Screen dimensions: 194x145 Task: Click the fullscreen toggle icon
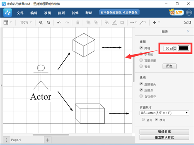pos(186,22)
